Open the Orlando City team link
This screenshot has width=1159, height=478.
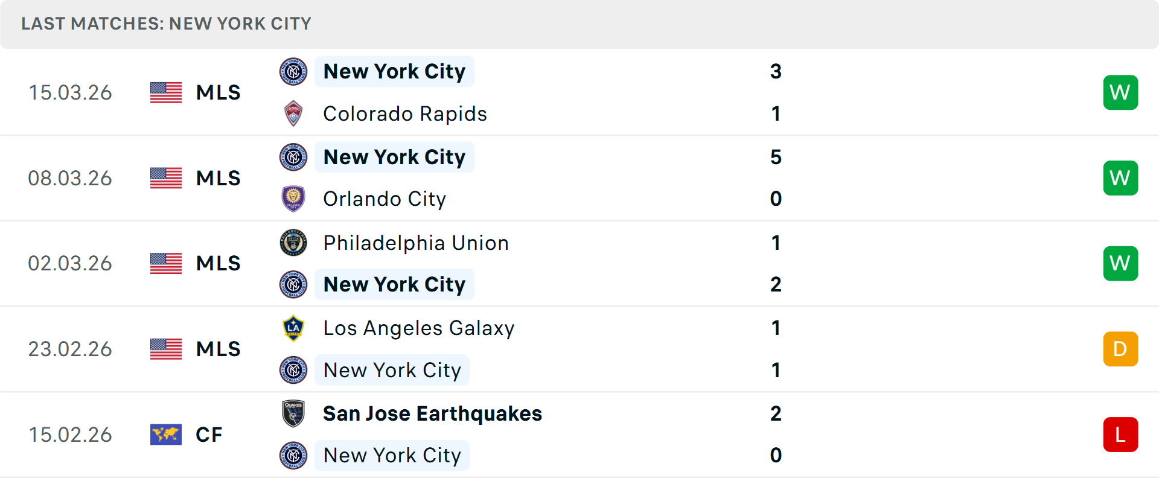tap(385, 199)
